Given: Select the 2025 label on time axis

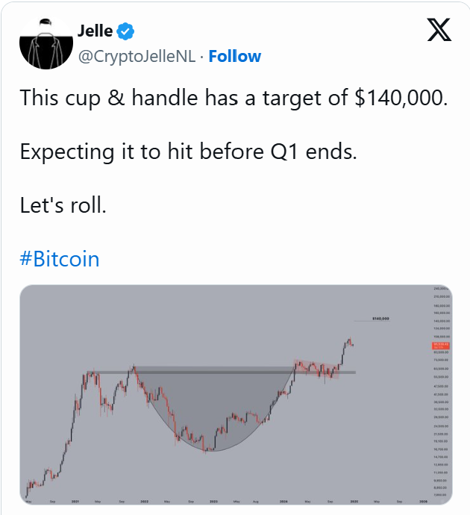Looking at the screenshot, I should pyautogui.click(x=354, y=502).
